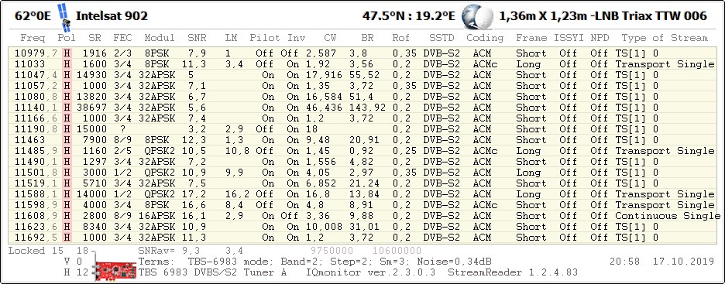Pick the 11080,8 transponder entry
This screenshot has height=284, width=725.
coord(363,97)
